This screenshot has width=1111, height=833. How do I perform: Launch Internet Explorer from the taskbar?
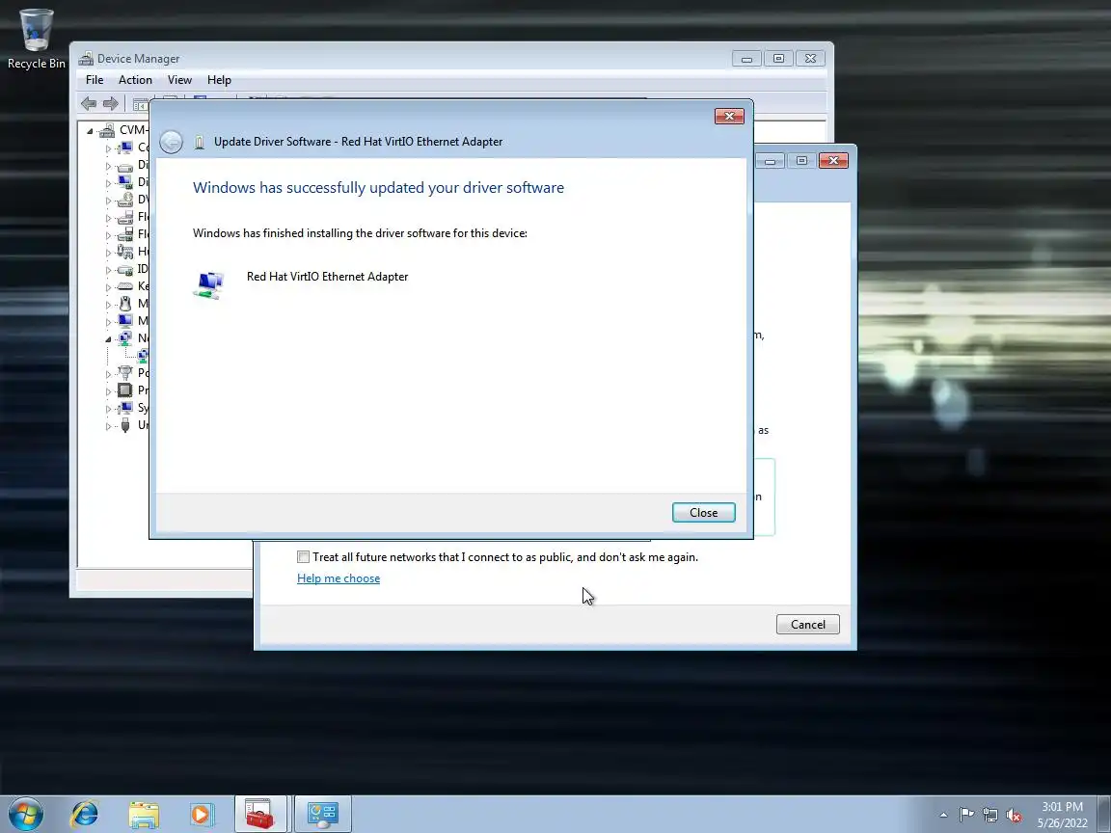[84, 814]
